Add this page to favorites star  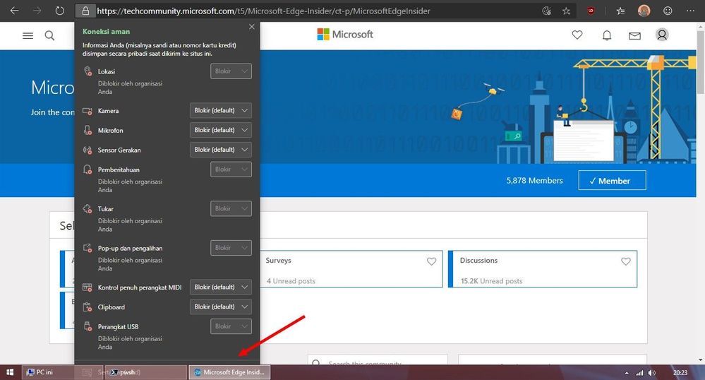tap(566, 11)
